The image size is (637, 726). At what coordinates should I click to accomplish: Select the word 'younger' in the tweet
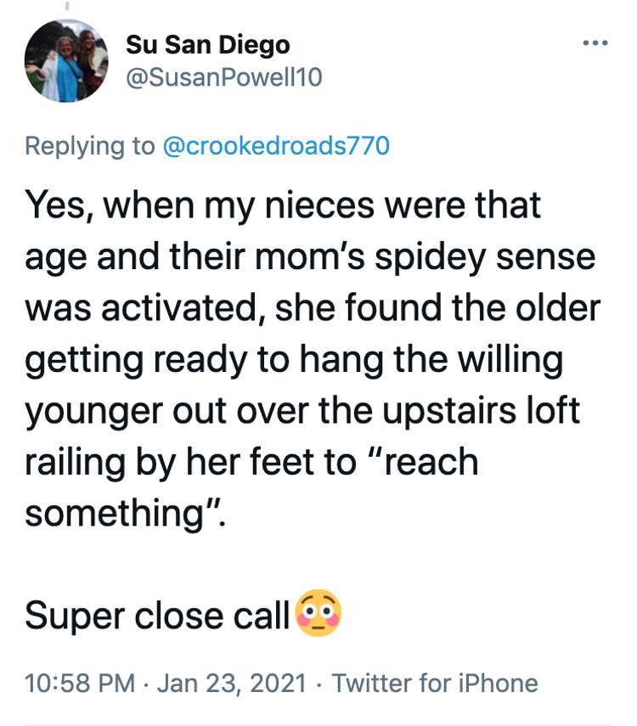[94, 412]
